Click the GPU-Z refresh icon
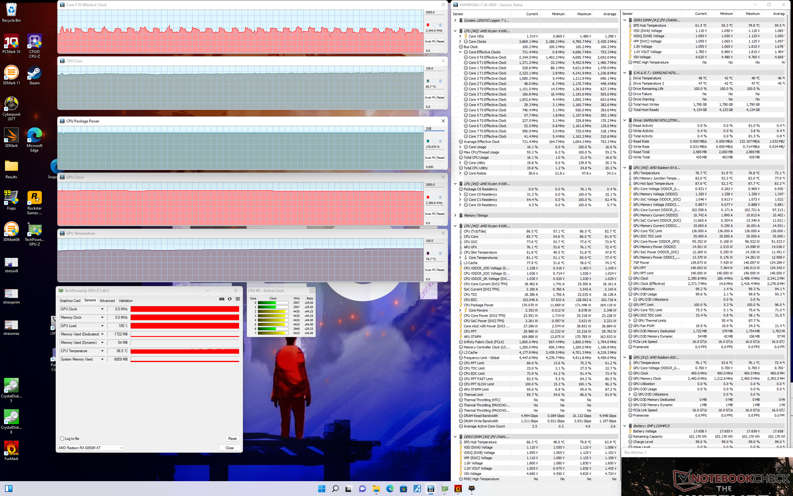Screen dimensions: 793x496 tap(230, 299)
